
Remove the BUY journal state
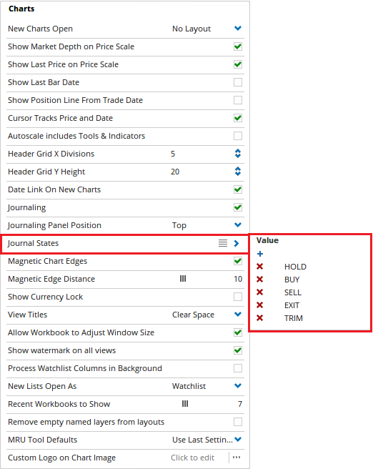tap(259, 280)
